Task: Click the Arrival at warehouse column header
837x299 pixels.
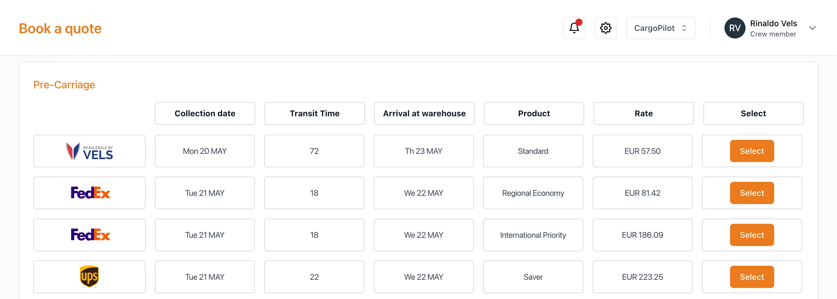Action: click(x=424, y=113)
